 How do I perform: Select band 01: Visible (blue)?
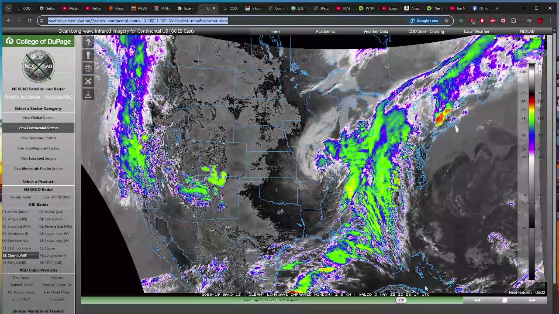tap(15, 212)
